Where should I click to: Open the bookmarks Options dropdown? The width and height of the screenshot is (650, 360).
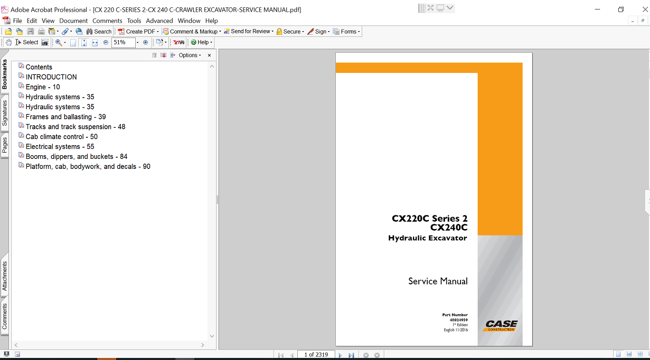[x=190, y=55]
